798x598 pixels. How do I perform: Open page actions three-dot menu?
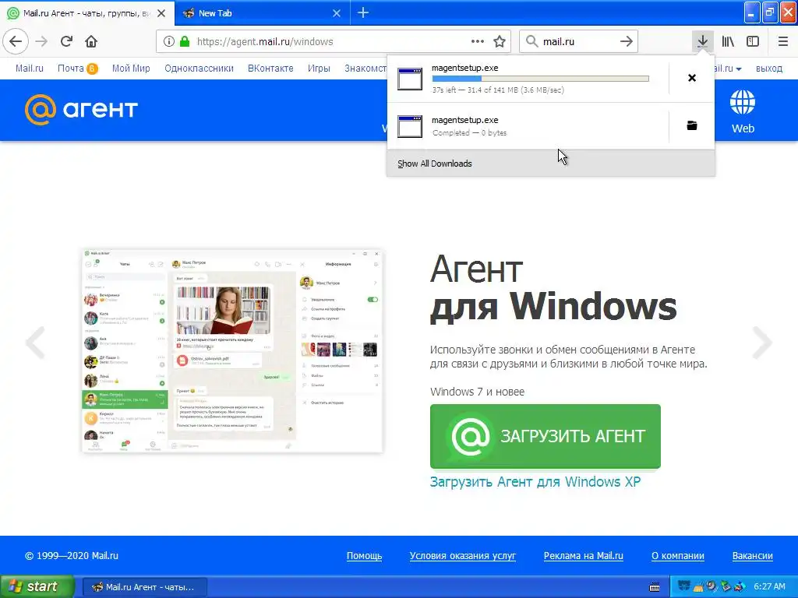click(478, 42)
